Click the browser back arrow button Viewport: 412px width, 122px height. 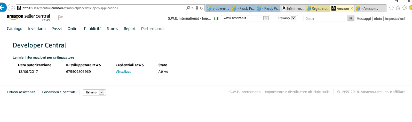pos(3,8)
